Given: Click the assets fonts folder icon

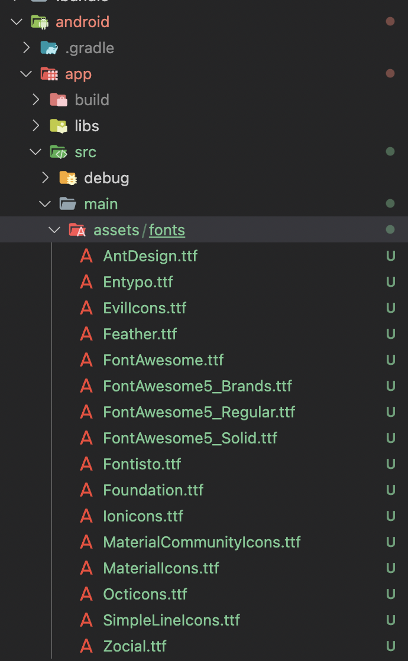Looking at the screenshot, I should (x=77, y=230).
